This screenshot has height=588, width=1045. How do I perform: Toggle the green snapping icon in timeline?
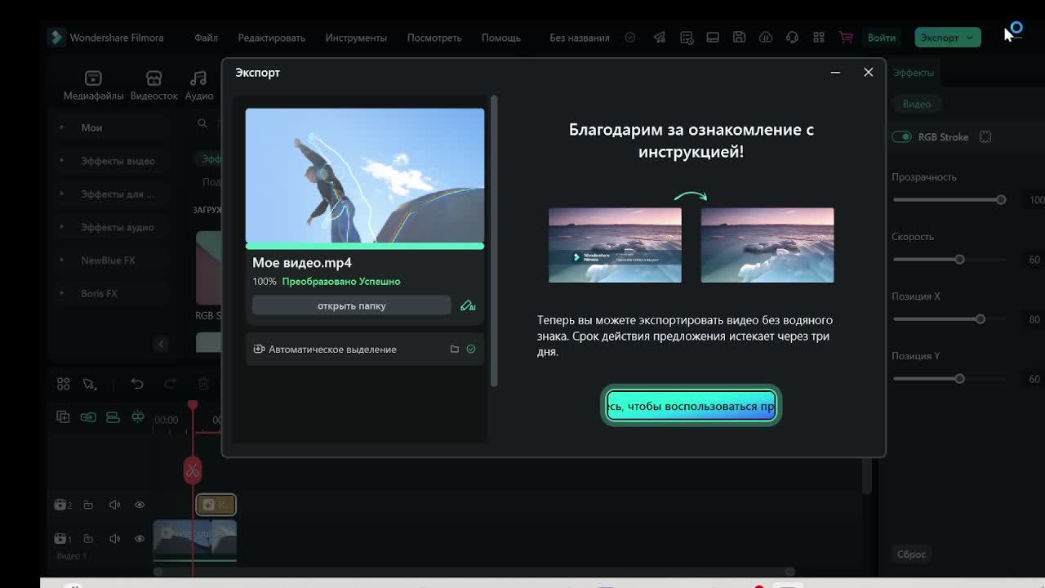(x=138, y=417)
